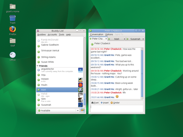Close the Mark conversation tab
Viewport: 183px width, 137px height.
[124, 39]
